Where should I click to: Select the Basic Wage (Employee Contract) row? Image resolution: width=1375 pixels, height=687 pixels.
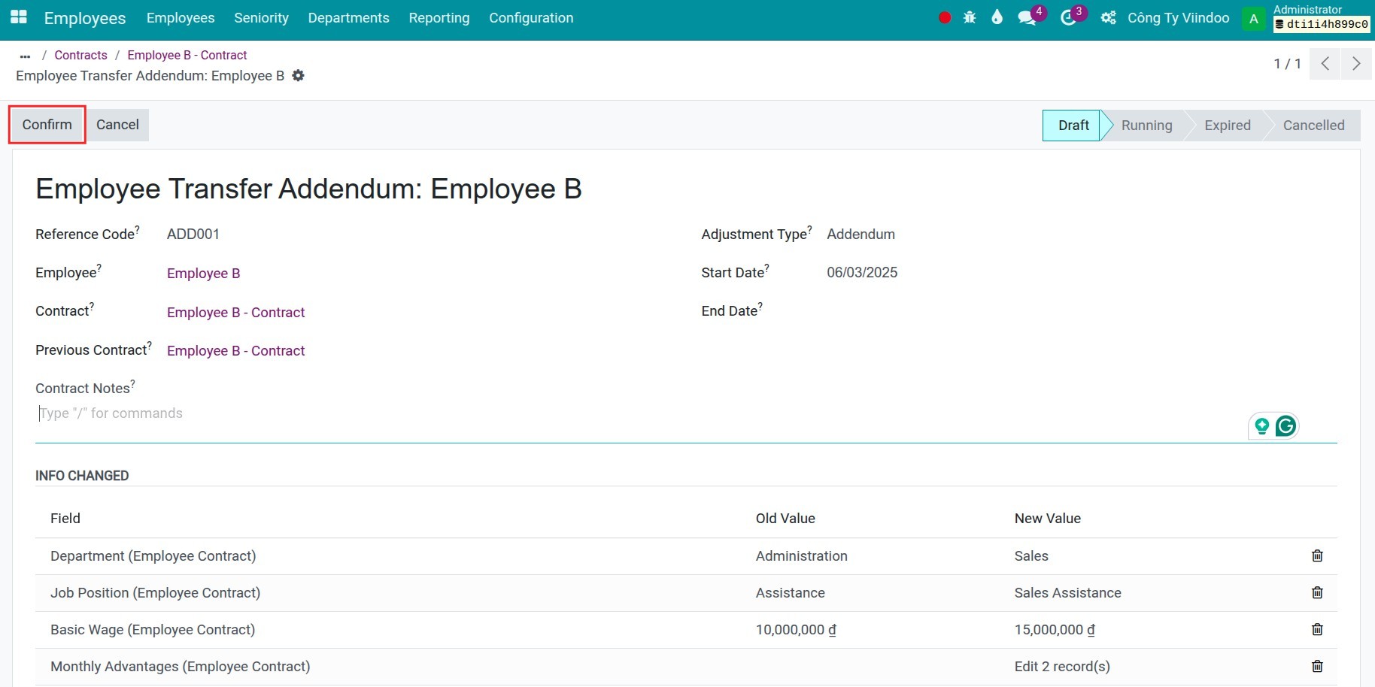click(686, 630)
